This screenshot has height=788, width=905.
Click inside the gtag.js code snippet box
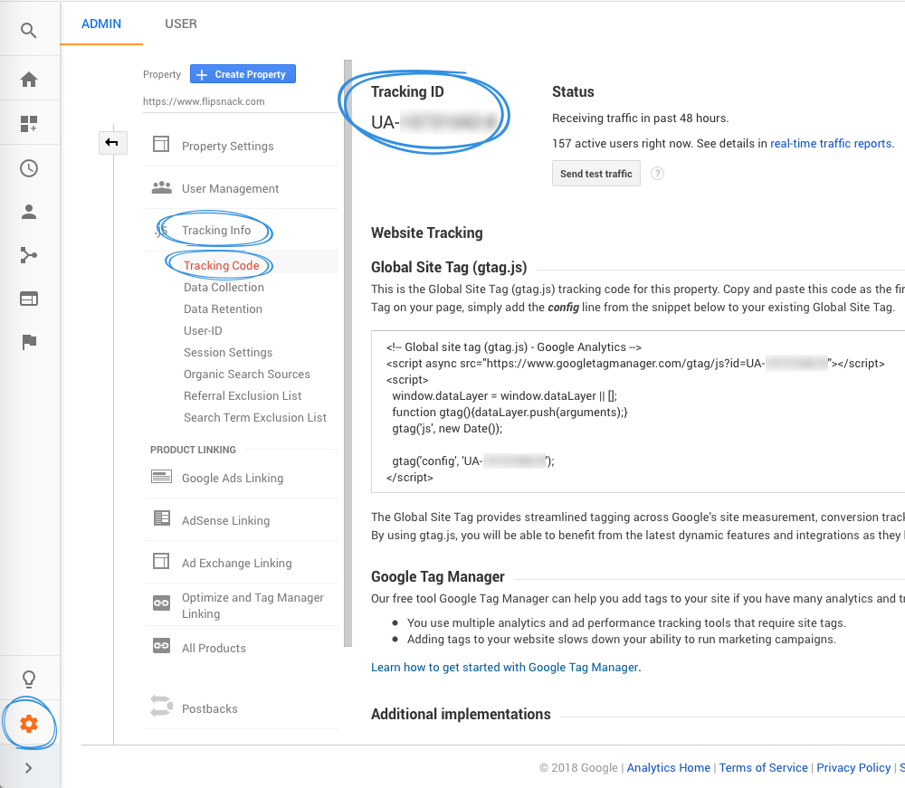tap(638, 412)
